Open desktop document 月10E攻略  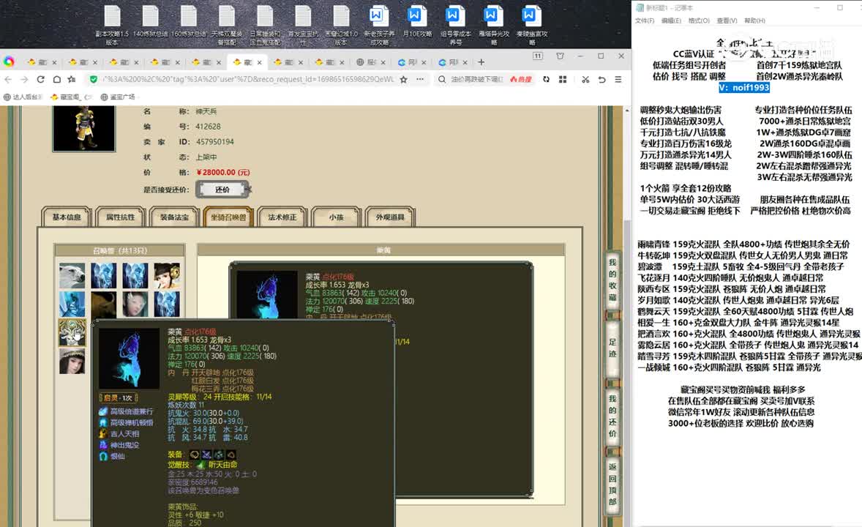pos(417,22)
